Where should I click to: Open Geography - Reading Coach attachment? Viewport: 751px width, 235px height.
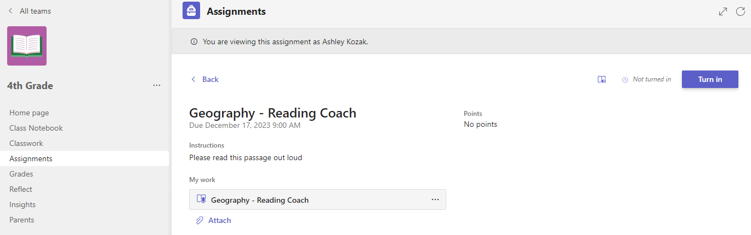point(260,200)
